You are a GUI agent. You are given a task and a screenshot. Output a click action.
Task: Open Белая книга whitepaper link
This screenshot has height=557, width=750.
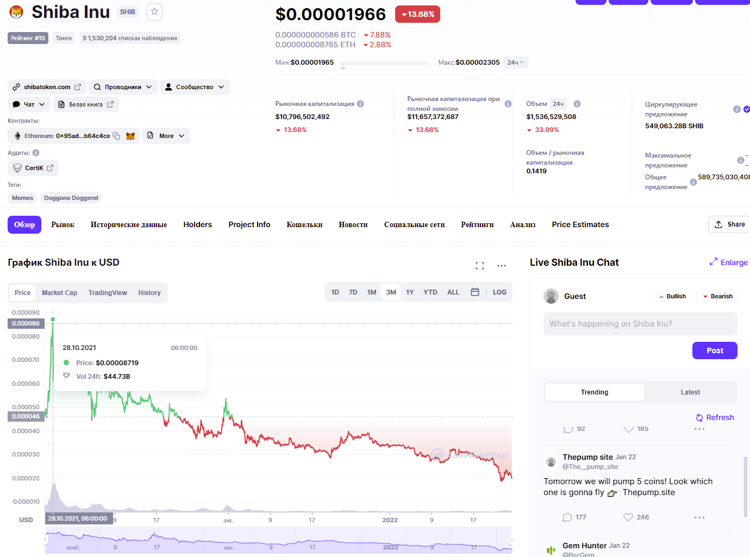(x=86, y=104)
